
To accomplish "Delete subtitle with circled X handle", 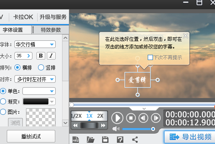I will (150, 64).
